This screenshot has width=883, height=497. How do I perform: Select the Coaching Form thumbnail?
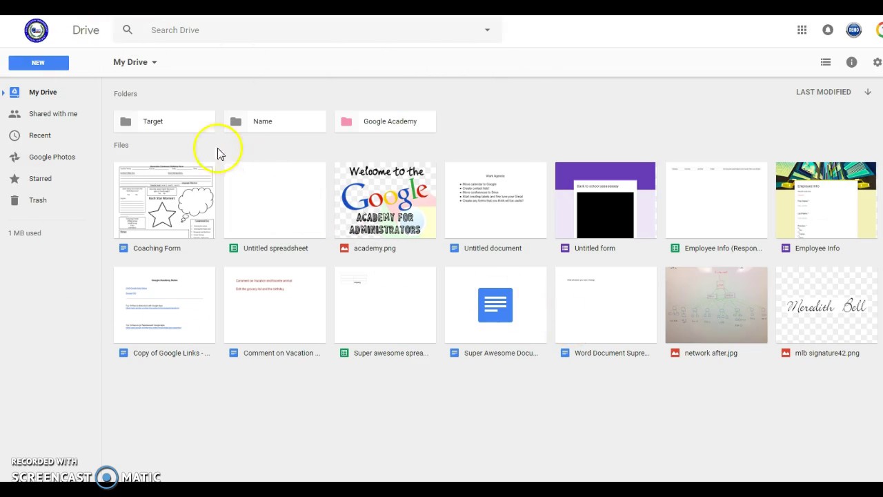pos(165,200)
